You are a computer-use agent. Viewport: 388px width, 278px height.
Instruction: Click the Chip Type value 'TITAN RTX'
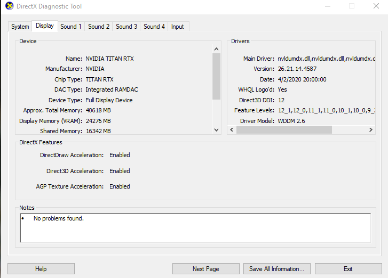point(99,79)
